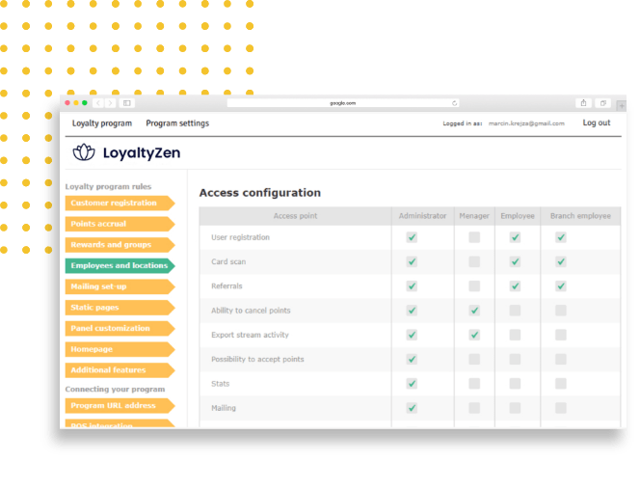Viewport: 640px width, 489px height.
Task: Uncheck Administrator for Stats
Action: click(x=412, y=384)
